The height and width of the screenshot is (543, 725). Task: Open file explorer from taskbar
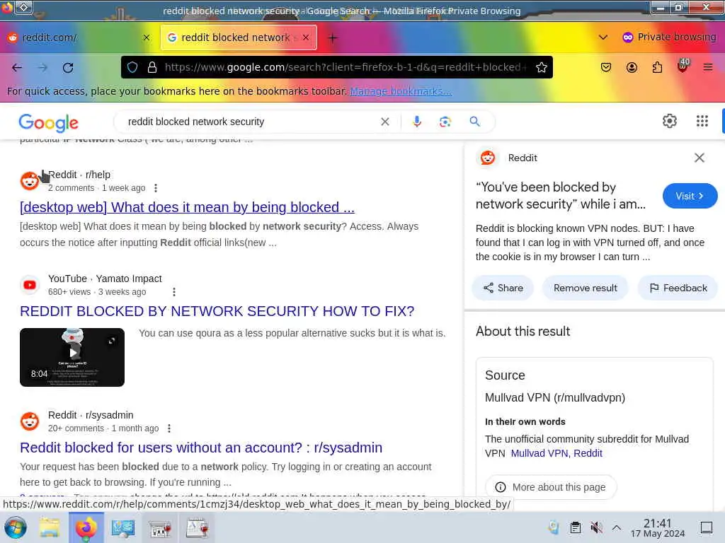point(49,527)
